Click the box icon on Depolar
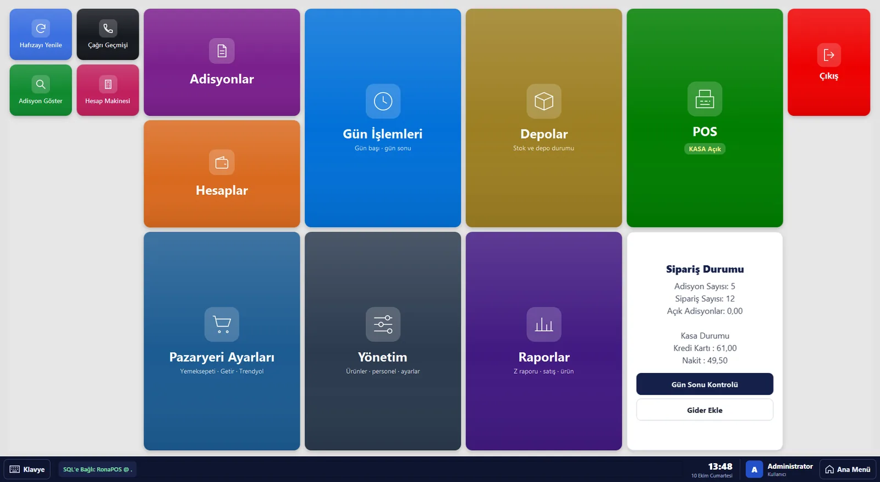The height and width of the screenshot is (482, 880). (544, 101)
